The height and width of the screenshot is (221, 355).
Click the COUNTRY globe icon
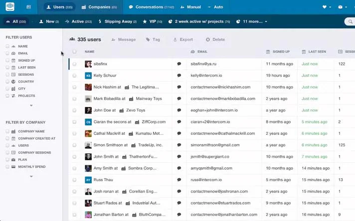(x=13, y=82)
